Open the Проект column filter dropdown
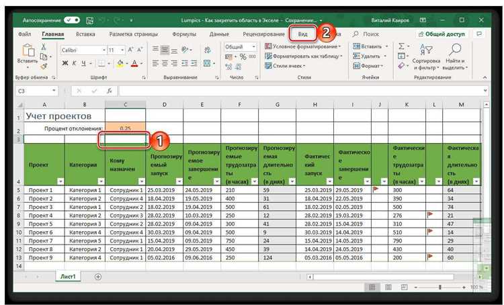The width and height of the screenshot is (504, 305). (60, 181)
